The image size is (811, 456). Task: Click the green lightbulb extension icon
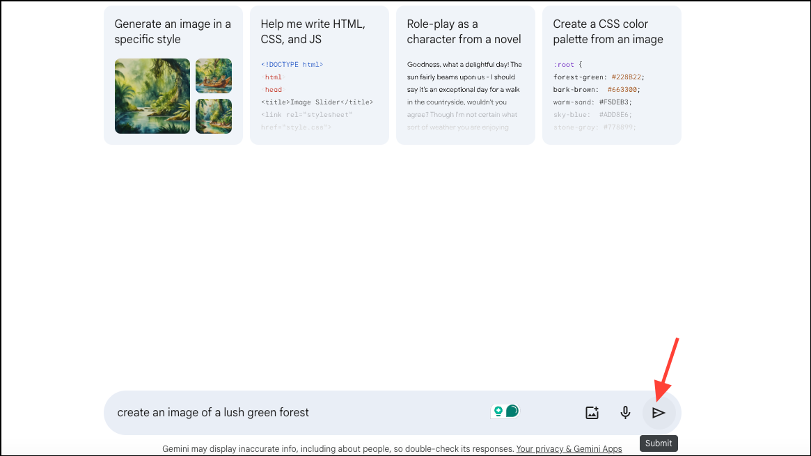(x=498, y=411)
